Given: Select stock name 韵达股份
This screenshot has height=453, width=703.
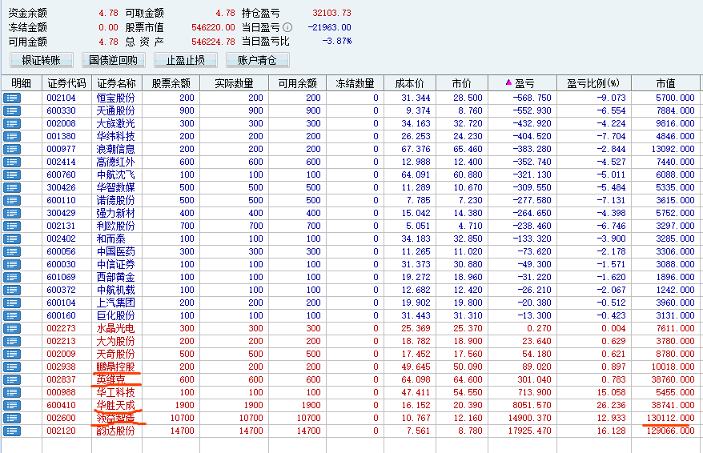Looking at the screenshot, I should (115, 431).
